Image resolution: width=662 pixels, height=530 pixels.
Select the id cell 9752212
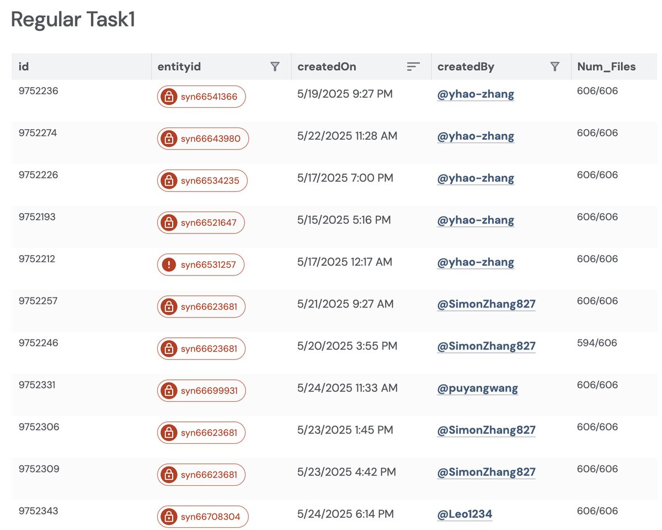click(x=37, y=258)
